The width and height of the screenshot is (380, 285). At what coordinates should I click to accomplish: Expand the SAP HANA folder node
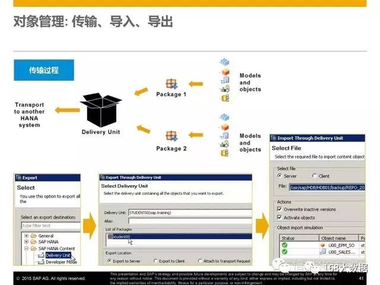pos(26,242)
